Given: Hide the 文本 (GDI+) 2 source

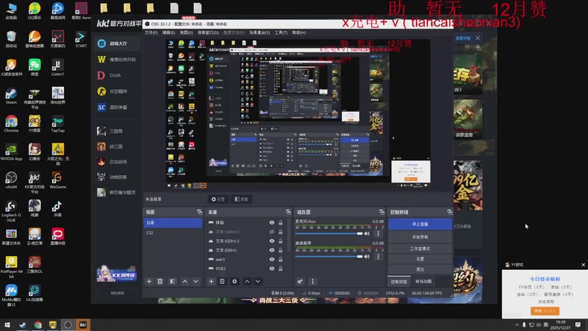Looking at the screenshot, I should (x=272, y=241).
